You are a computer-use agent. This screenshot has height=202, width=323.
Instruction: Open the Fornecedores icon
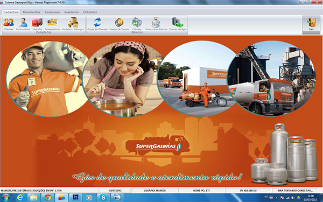tap(52, 24)
